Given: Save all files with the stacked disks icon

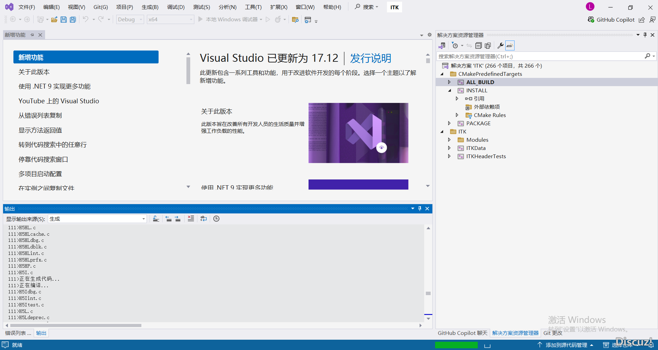Looking at the screenshot, I should 73,20.
